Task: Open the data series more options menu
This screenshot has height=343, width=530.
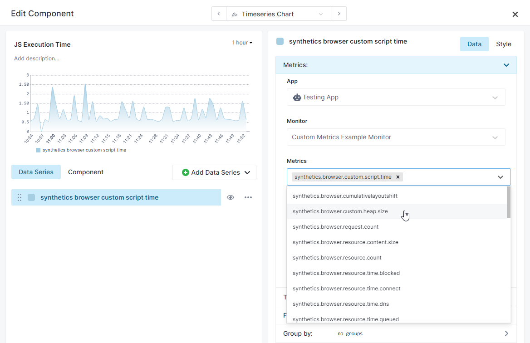Action: [x=248, y=197]
